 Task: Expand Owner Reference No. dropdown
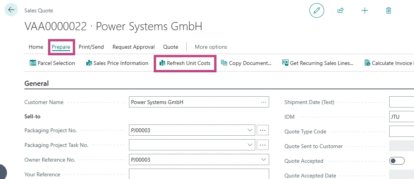(x=264, y=160)
